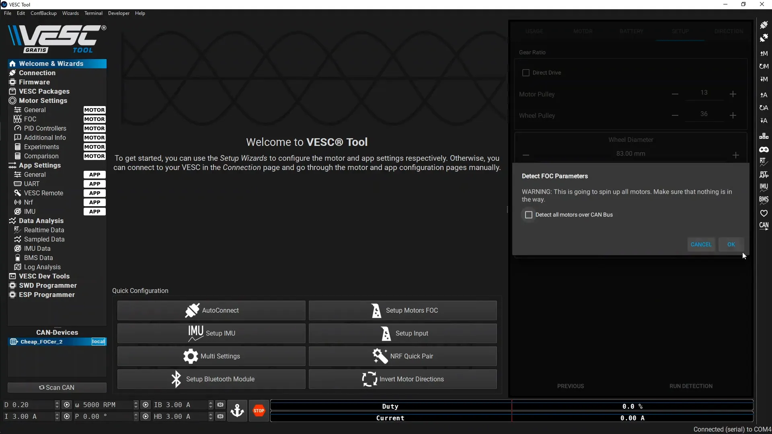Screen dimensions: 772x434
Task: Open BMS data via the BMS sidebar icon
Action: click(x=764, y=200)
